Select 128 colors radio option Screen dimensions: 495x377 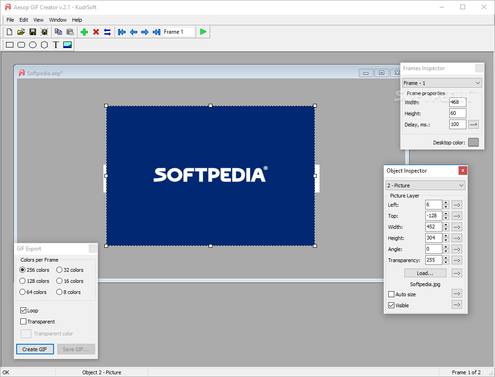(x=35, y=281)
